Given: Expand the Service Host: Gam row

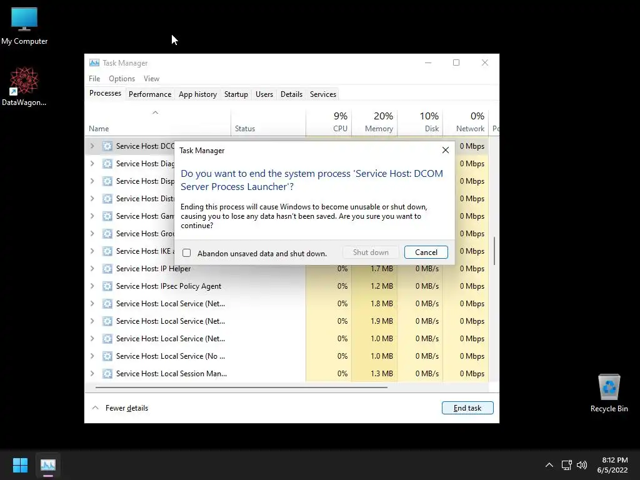Looking at the screenshot, I should pyautogui.click(x=92, y=216).
